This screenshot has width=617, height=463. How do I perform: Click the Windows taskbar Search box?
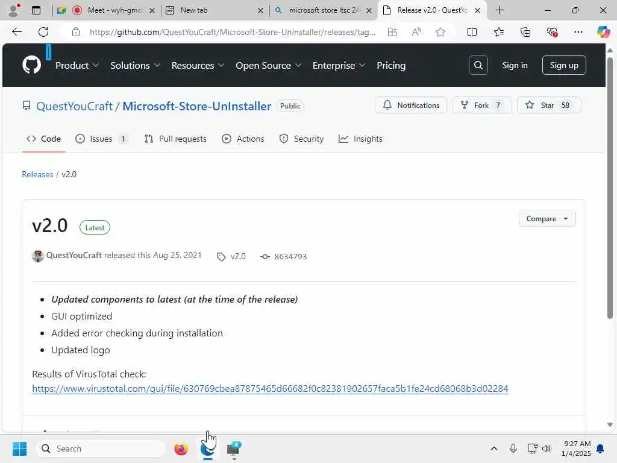click(101, 449)
